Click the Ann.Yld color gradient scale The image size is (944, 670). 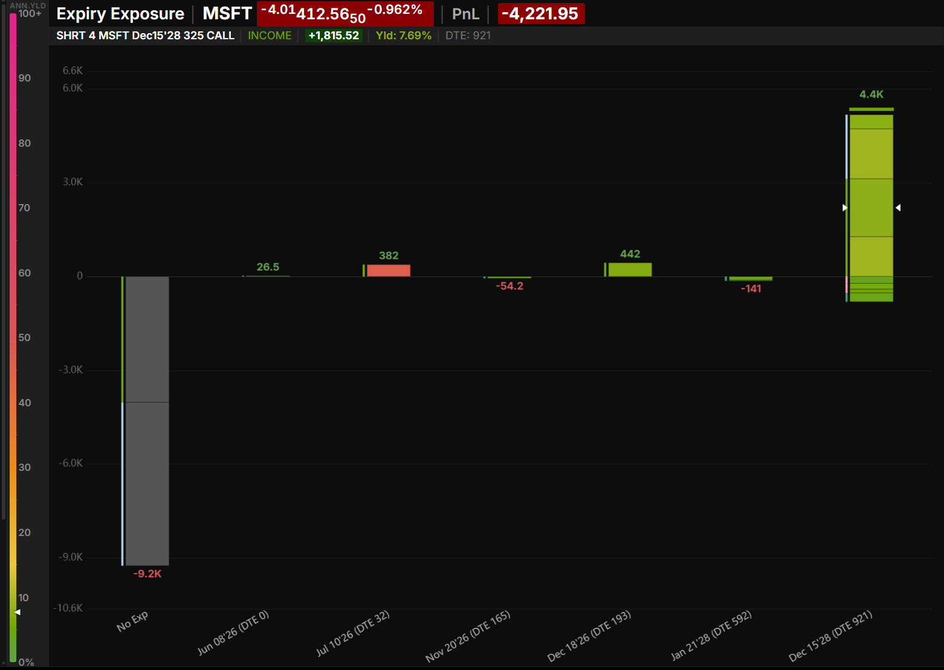13,338
